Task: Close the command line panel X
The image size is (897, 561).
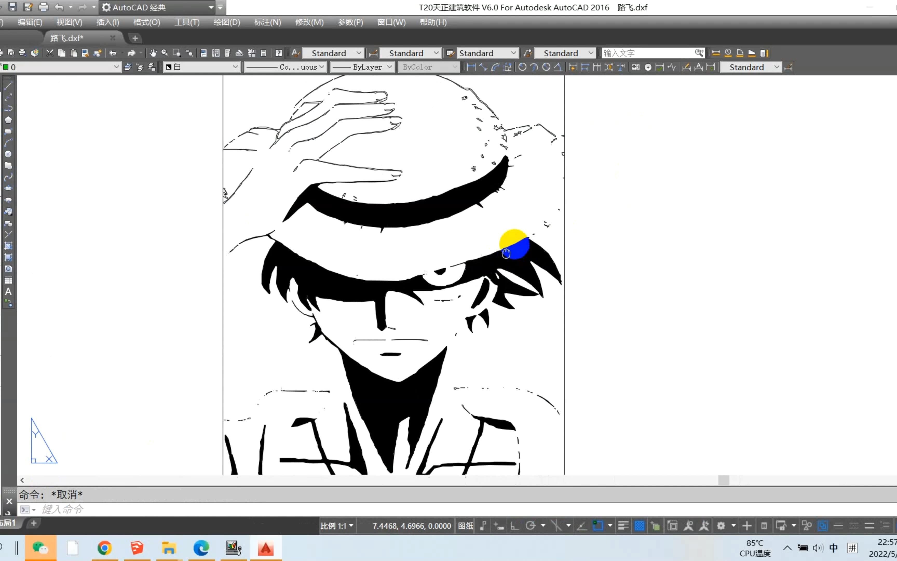Action: click(9, 501)
